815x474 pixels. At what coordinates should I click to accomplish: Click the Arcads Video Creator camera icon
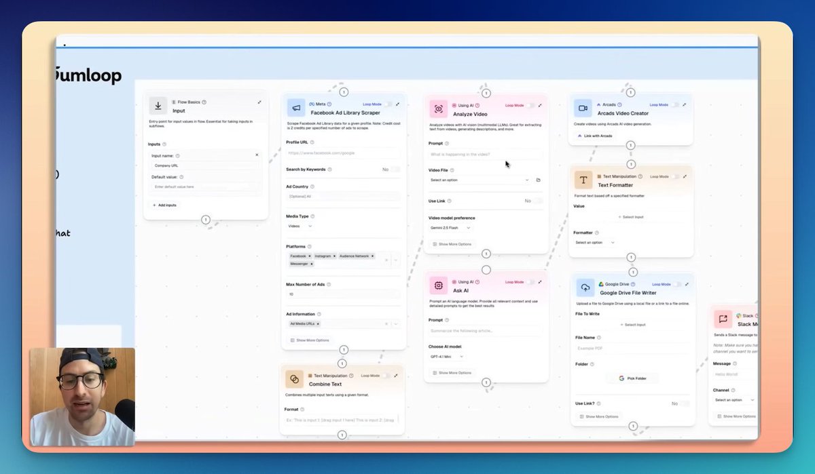click(583, 108)
